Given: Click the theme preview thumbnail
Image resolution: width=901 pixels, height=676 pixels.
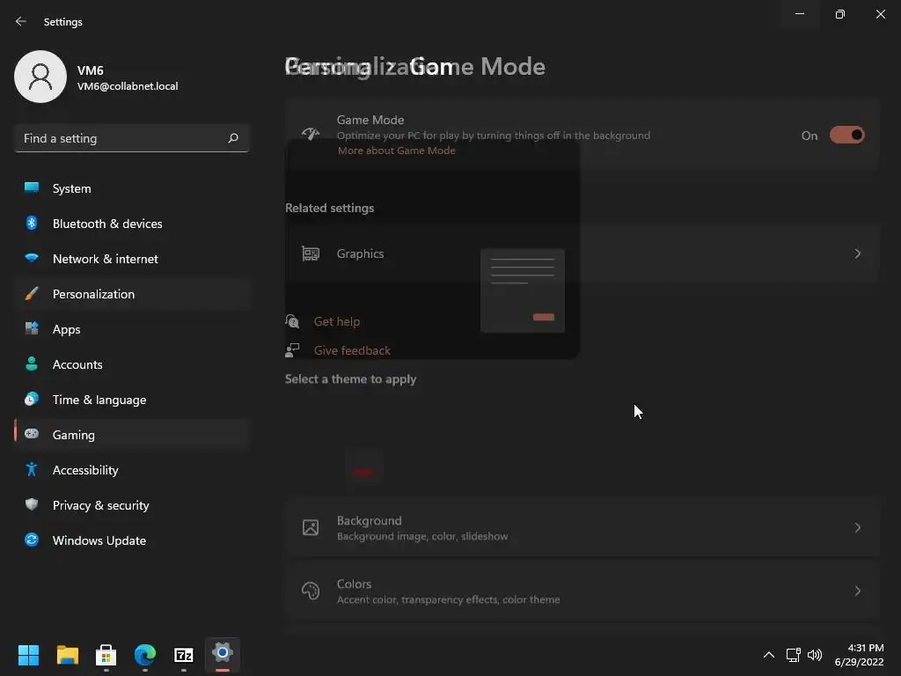Looking at the screenshot, I should (x=523, y=290).
